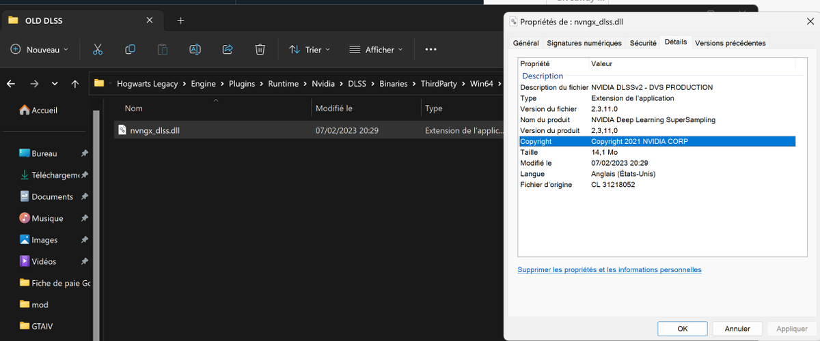Click folder icon at address bar start
This screenshot has height=341, width=820.
click(99, 83)
